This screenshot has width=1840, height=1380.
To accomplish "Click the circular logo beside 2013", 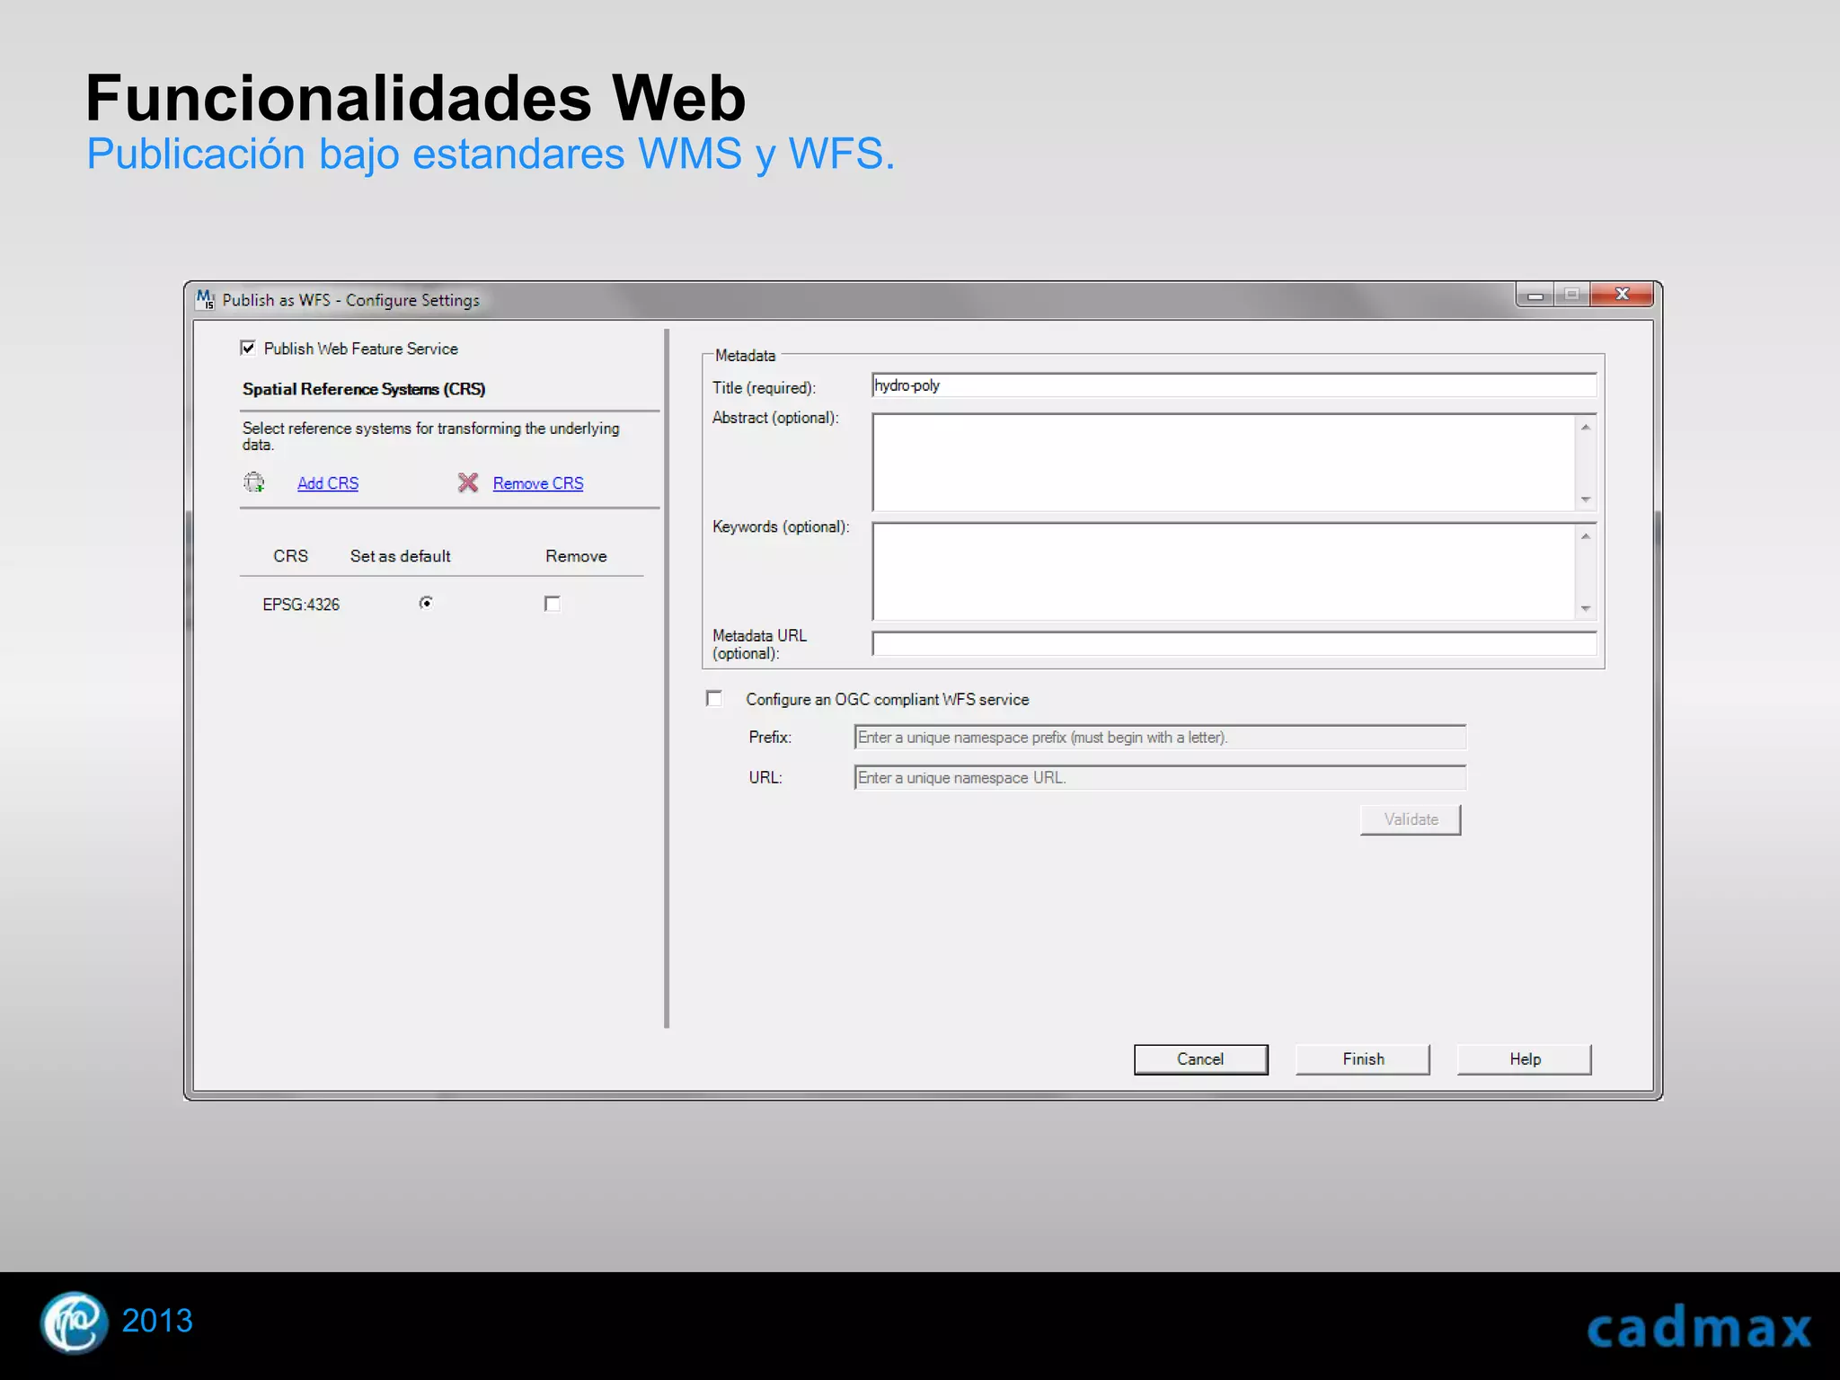I will point(74,1322).
